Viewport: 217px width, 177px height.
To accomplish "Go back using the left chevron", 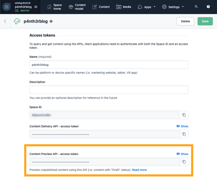I will 5,21.
